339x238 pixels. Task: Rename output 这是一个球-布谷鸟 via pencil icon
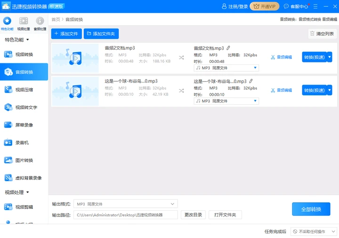[251, 81]
